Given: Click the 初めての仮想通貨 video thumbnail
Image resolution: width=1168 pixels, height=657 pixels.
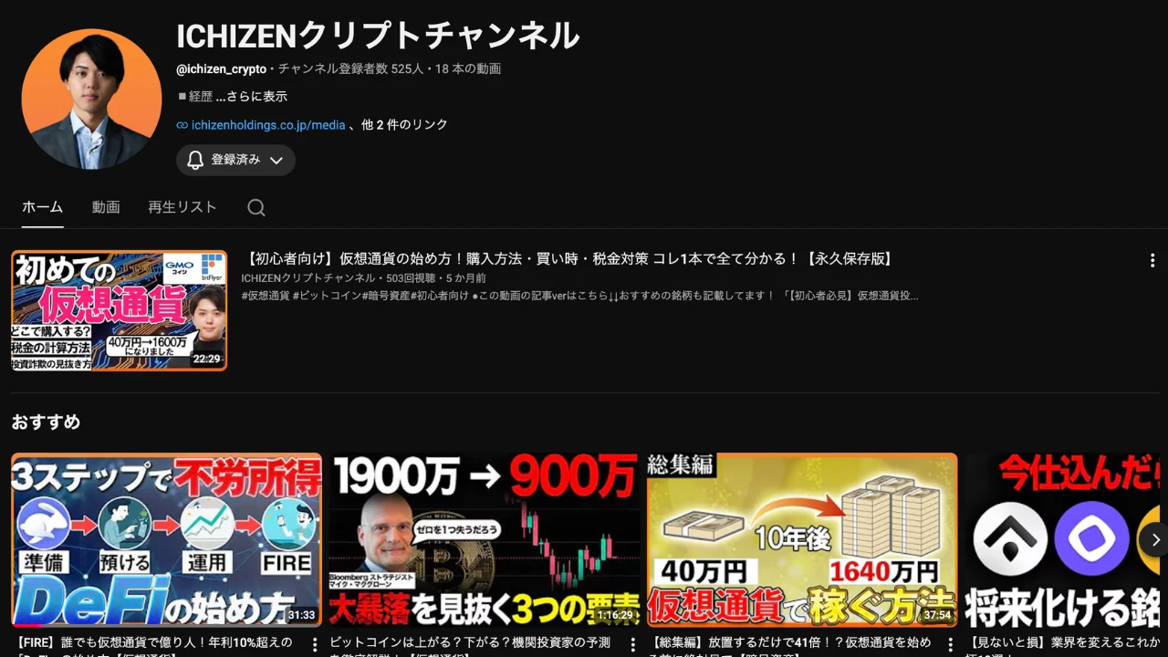Looking at the screenshot, I should (x=120, y=311).
